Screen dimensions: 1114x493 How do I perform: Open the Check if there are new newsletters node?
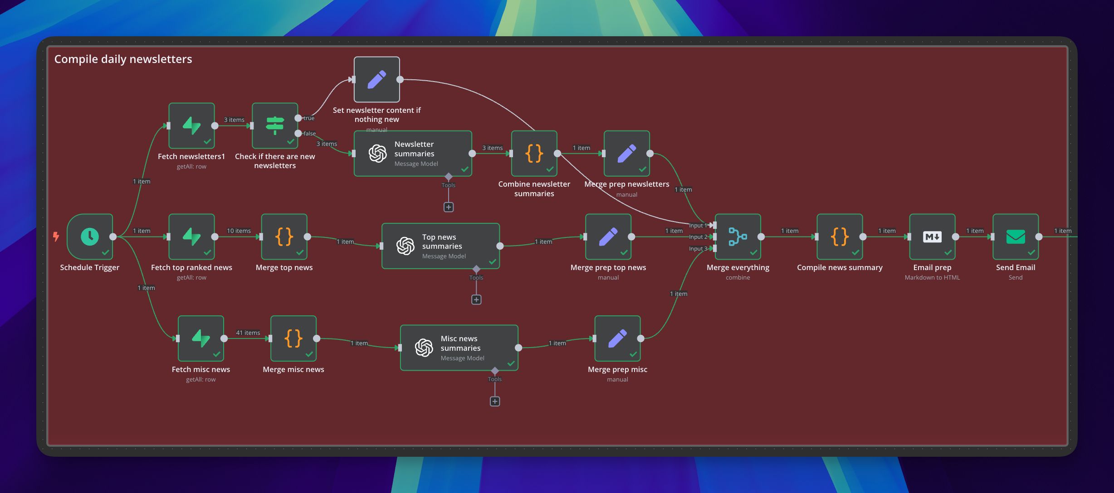point(275,126)
